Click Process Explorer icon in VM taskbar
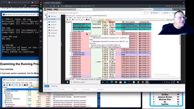The width and height of the screenshot is (194, 109). point(147,82)
